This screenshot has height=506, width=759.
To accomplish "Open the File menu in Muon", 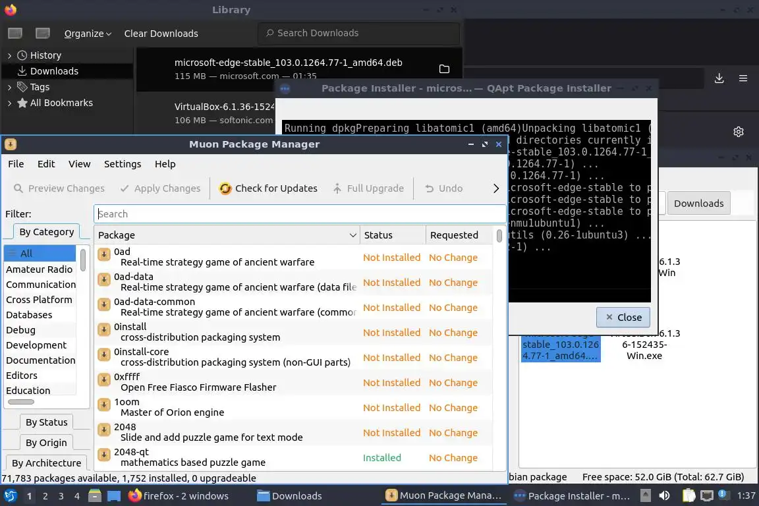I will pos(16,164).
